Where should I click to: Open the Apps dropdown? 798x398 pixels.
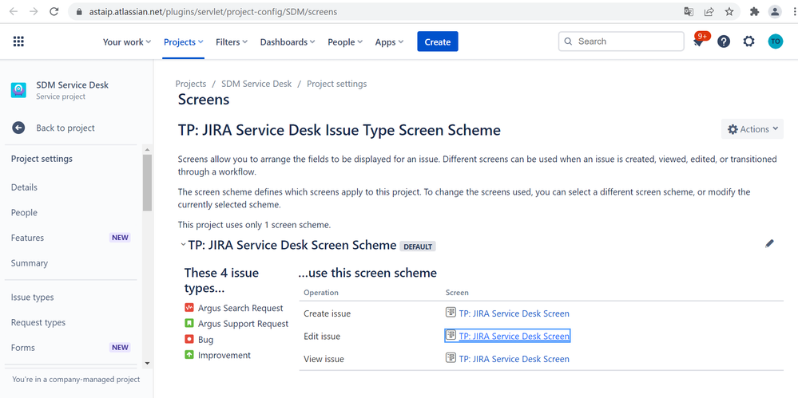(389, 41)
